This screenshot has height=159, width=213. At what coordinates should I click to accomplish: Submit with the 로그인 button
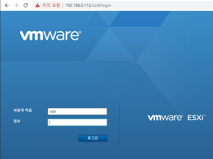click(x=93, y=138)
